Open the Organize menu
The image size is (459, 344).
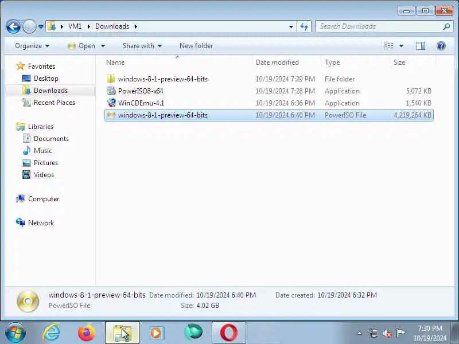pos(32,46)
